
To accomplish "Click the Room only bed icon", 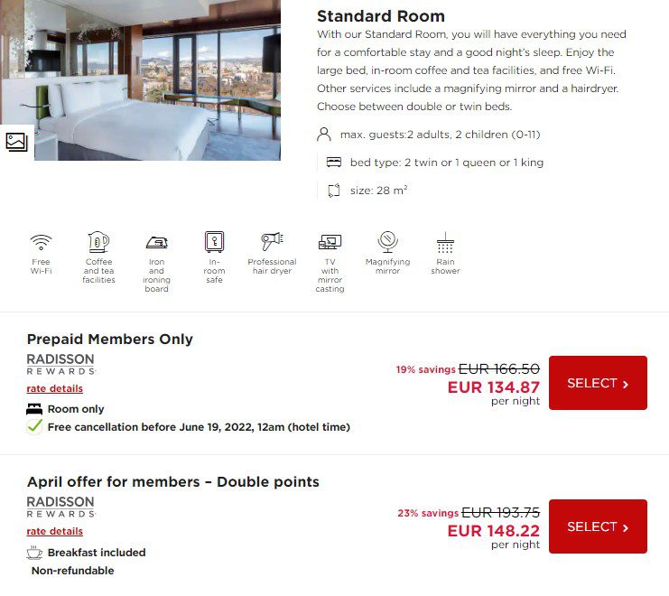I will (x=34, y=409).
